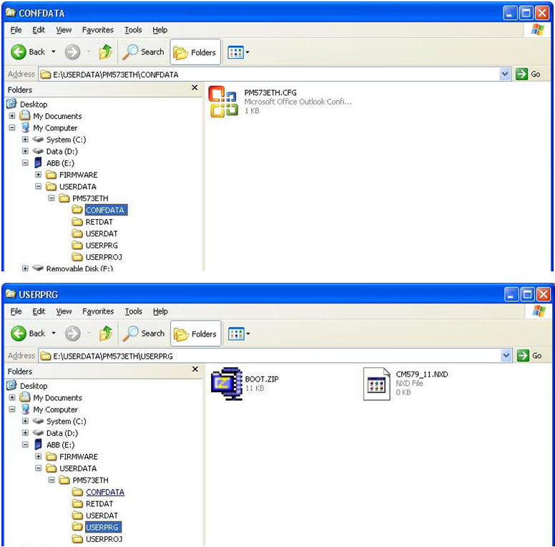Close the Folders pane in CONFDATA window
555x547 pixels.
[195, 87]
